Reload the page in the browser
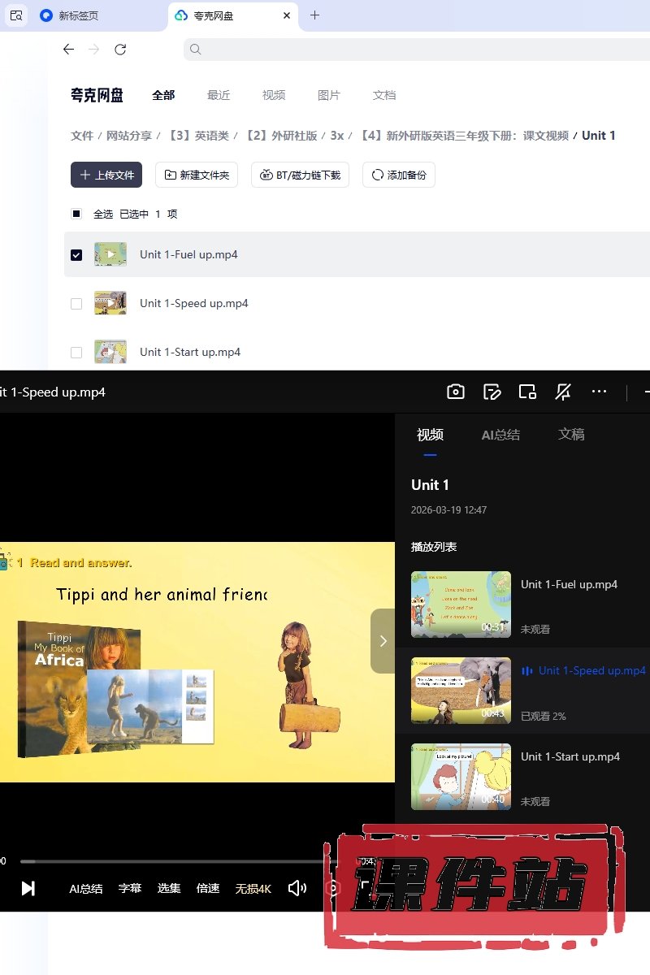Image resolution: width=650 pixels, height=975 pixels. 120,50
